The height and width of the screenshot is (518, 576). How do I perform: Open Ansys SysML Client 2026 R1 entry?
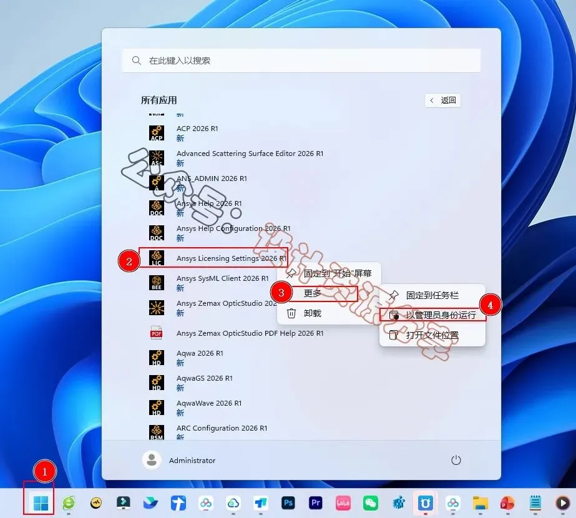[223, 278]
